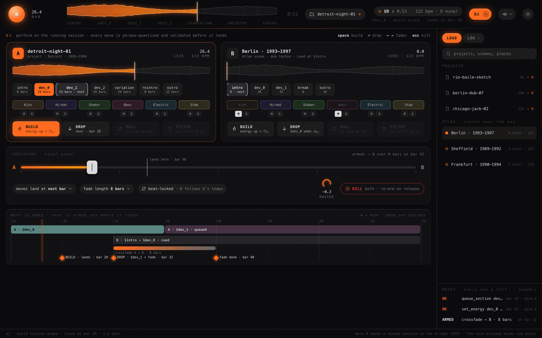
Task: Click the beat-locked sync toggle
Action: (182, 189)
